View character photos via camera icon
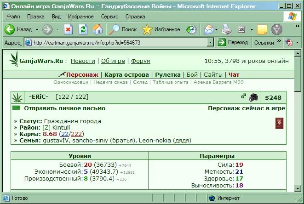Viewport: 304px width, 204px height. tap(253, 97)
